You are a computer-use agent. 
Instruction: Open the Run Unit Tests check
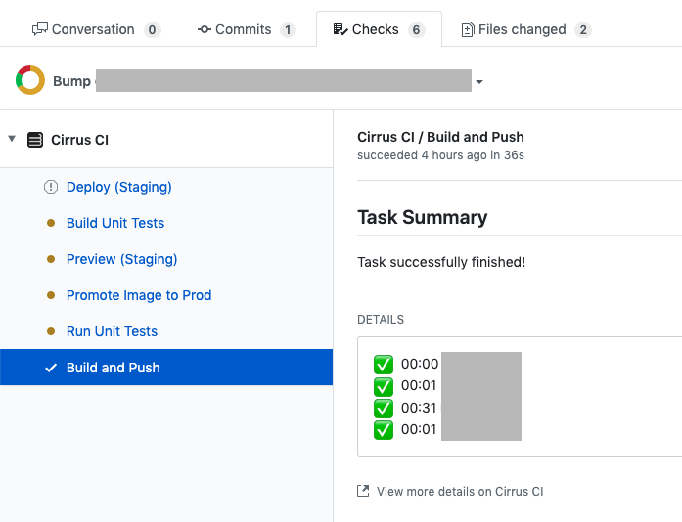112,331
